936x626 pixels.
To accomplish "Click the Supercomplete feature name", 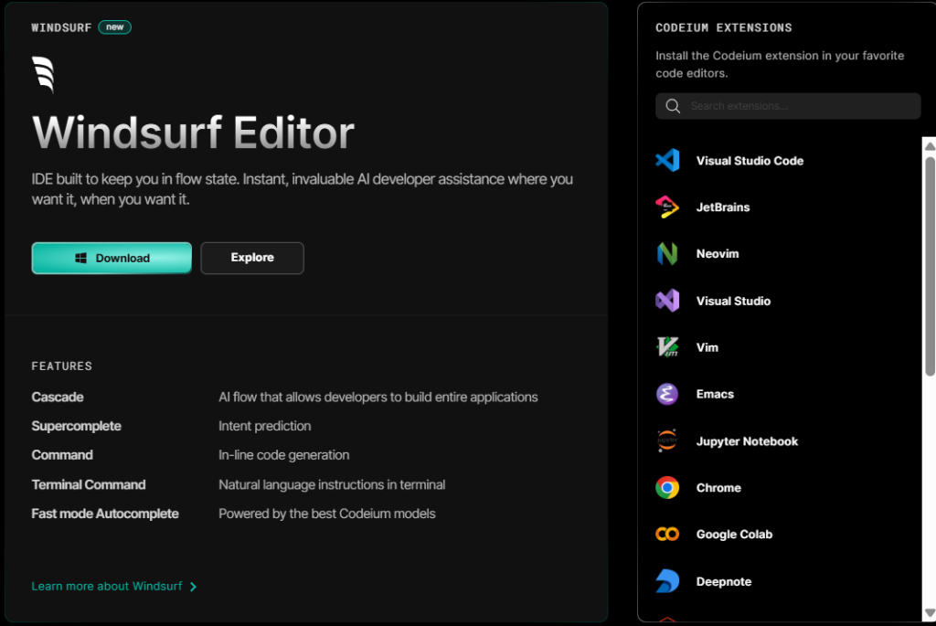I will 77,426.
